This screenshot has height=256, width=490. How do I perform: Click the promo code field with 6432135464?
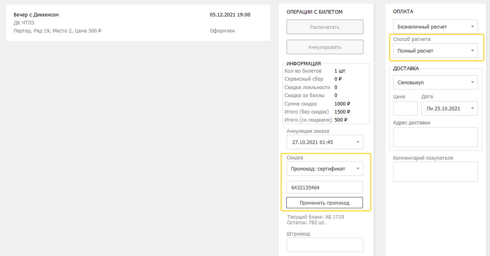pos(324,187)
